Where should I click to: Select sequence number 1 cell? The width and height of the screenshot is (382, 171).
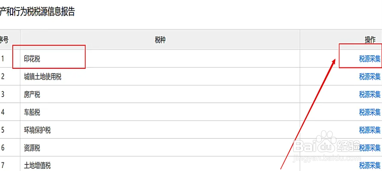[2, 59]
